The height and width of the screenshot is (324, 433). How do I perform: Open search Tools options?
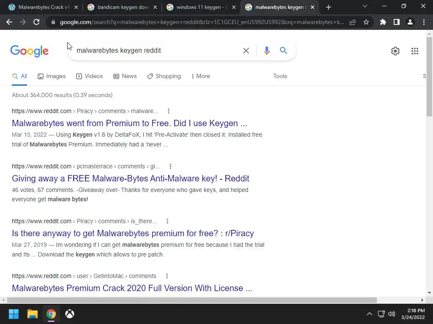click(x=280, y=76)
